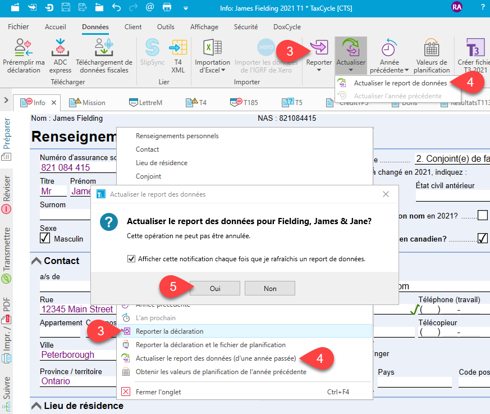This screenshot has height=414, width=490.
Task: Click the undo arrow in title bar
Action: point(116,7)
